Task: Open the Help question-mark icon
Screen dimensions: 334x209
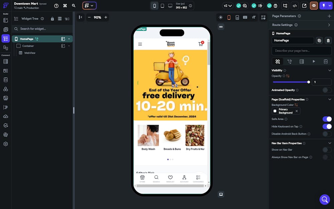Action: pyautogui.click(x=56, y=6)
